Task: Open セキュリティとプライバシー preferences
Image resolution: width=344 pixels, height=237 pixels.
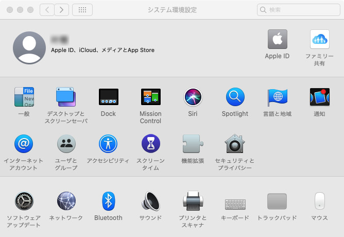Action: click(235, 144)
